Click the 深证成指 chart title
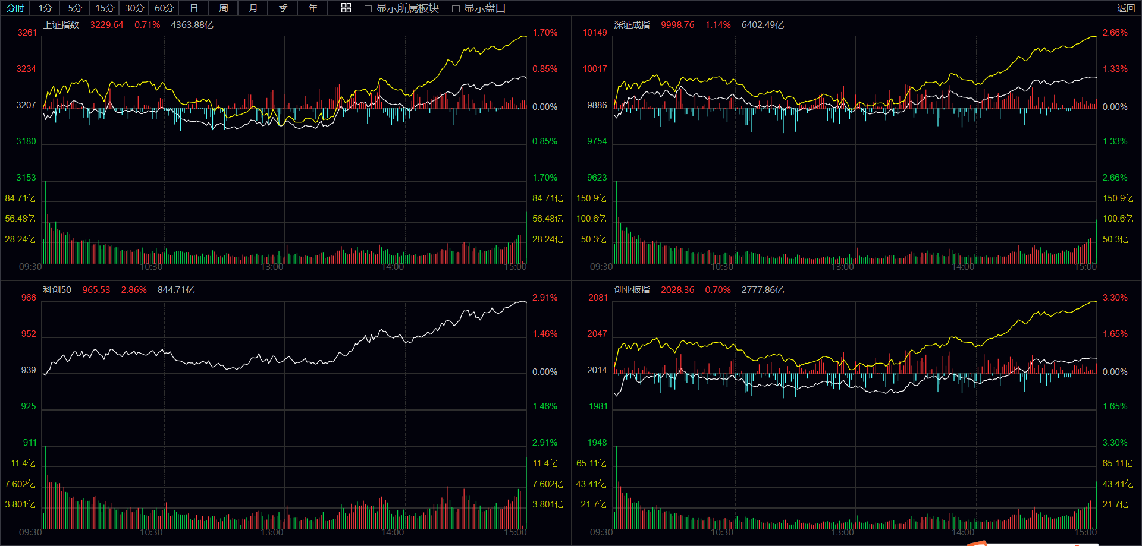The image size is (1142, 546). (632, 25)
